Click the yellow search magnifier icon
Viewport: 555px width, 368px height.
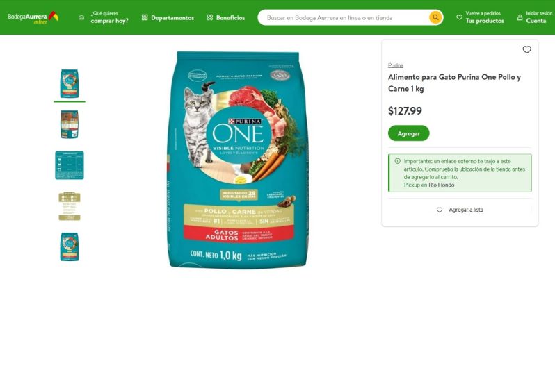click(435, 17)
